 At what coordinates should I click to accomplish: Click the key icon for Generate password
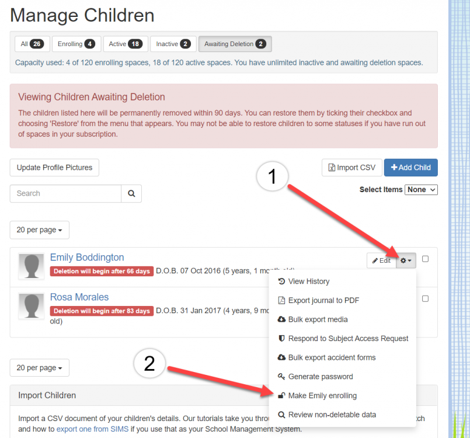pos(281,377)
